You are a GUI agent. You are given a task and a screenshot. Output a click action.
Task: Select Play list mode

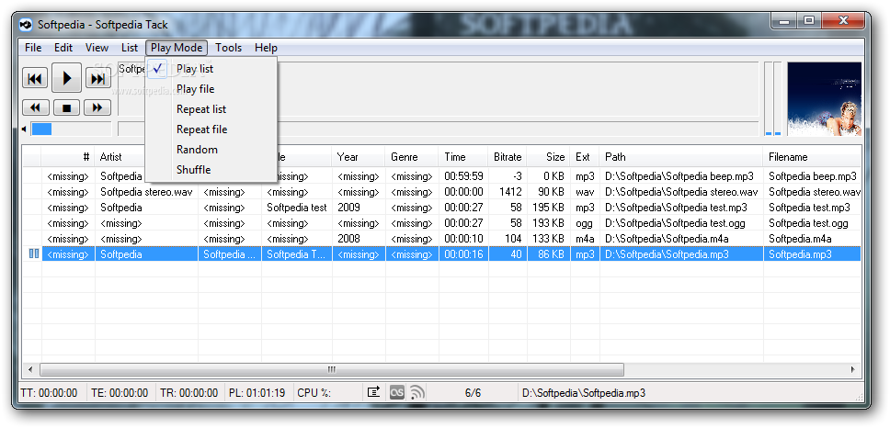[195, 69]
